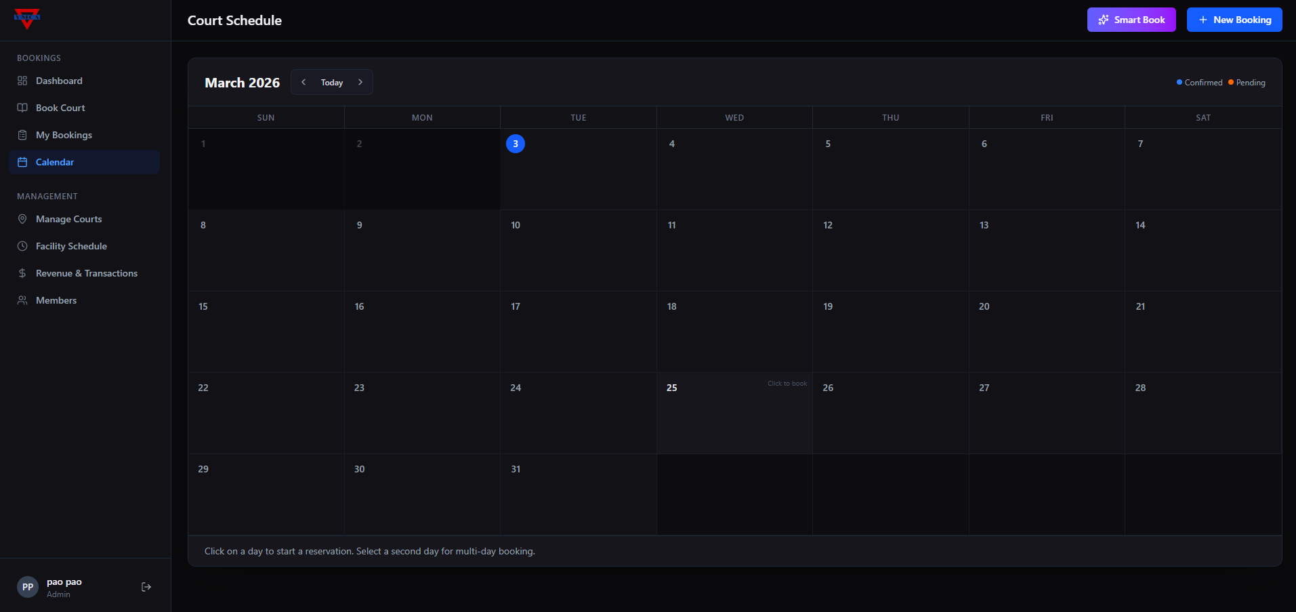Click the Book Court book icon
The width and height of the screenshot is (1296, 612).
tap(22, 108)
